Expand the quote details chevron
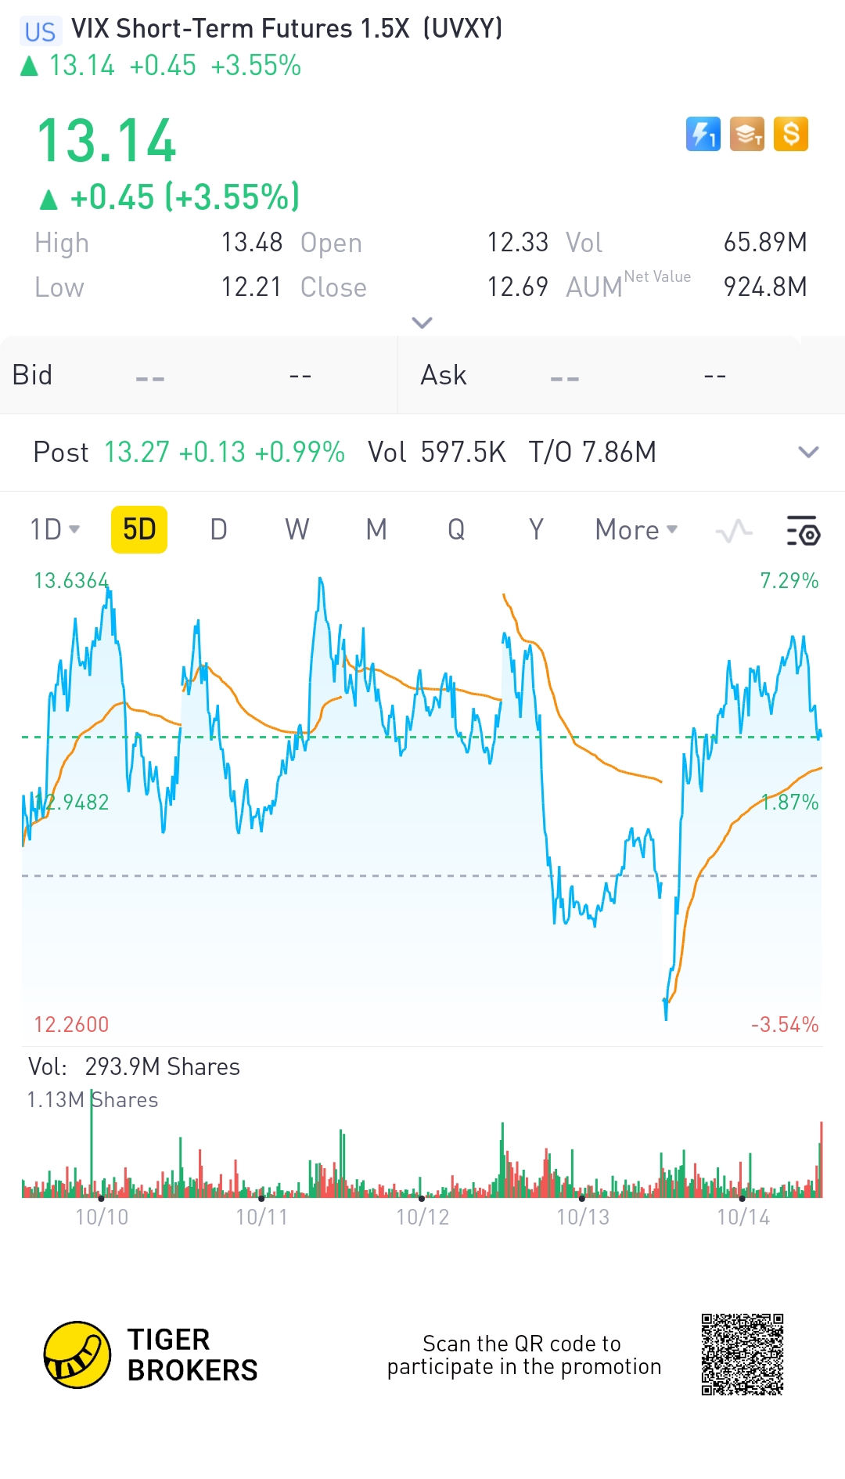This screenshot has width=845, height=1479. [422, 323]
